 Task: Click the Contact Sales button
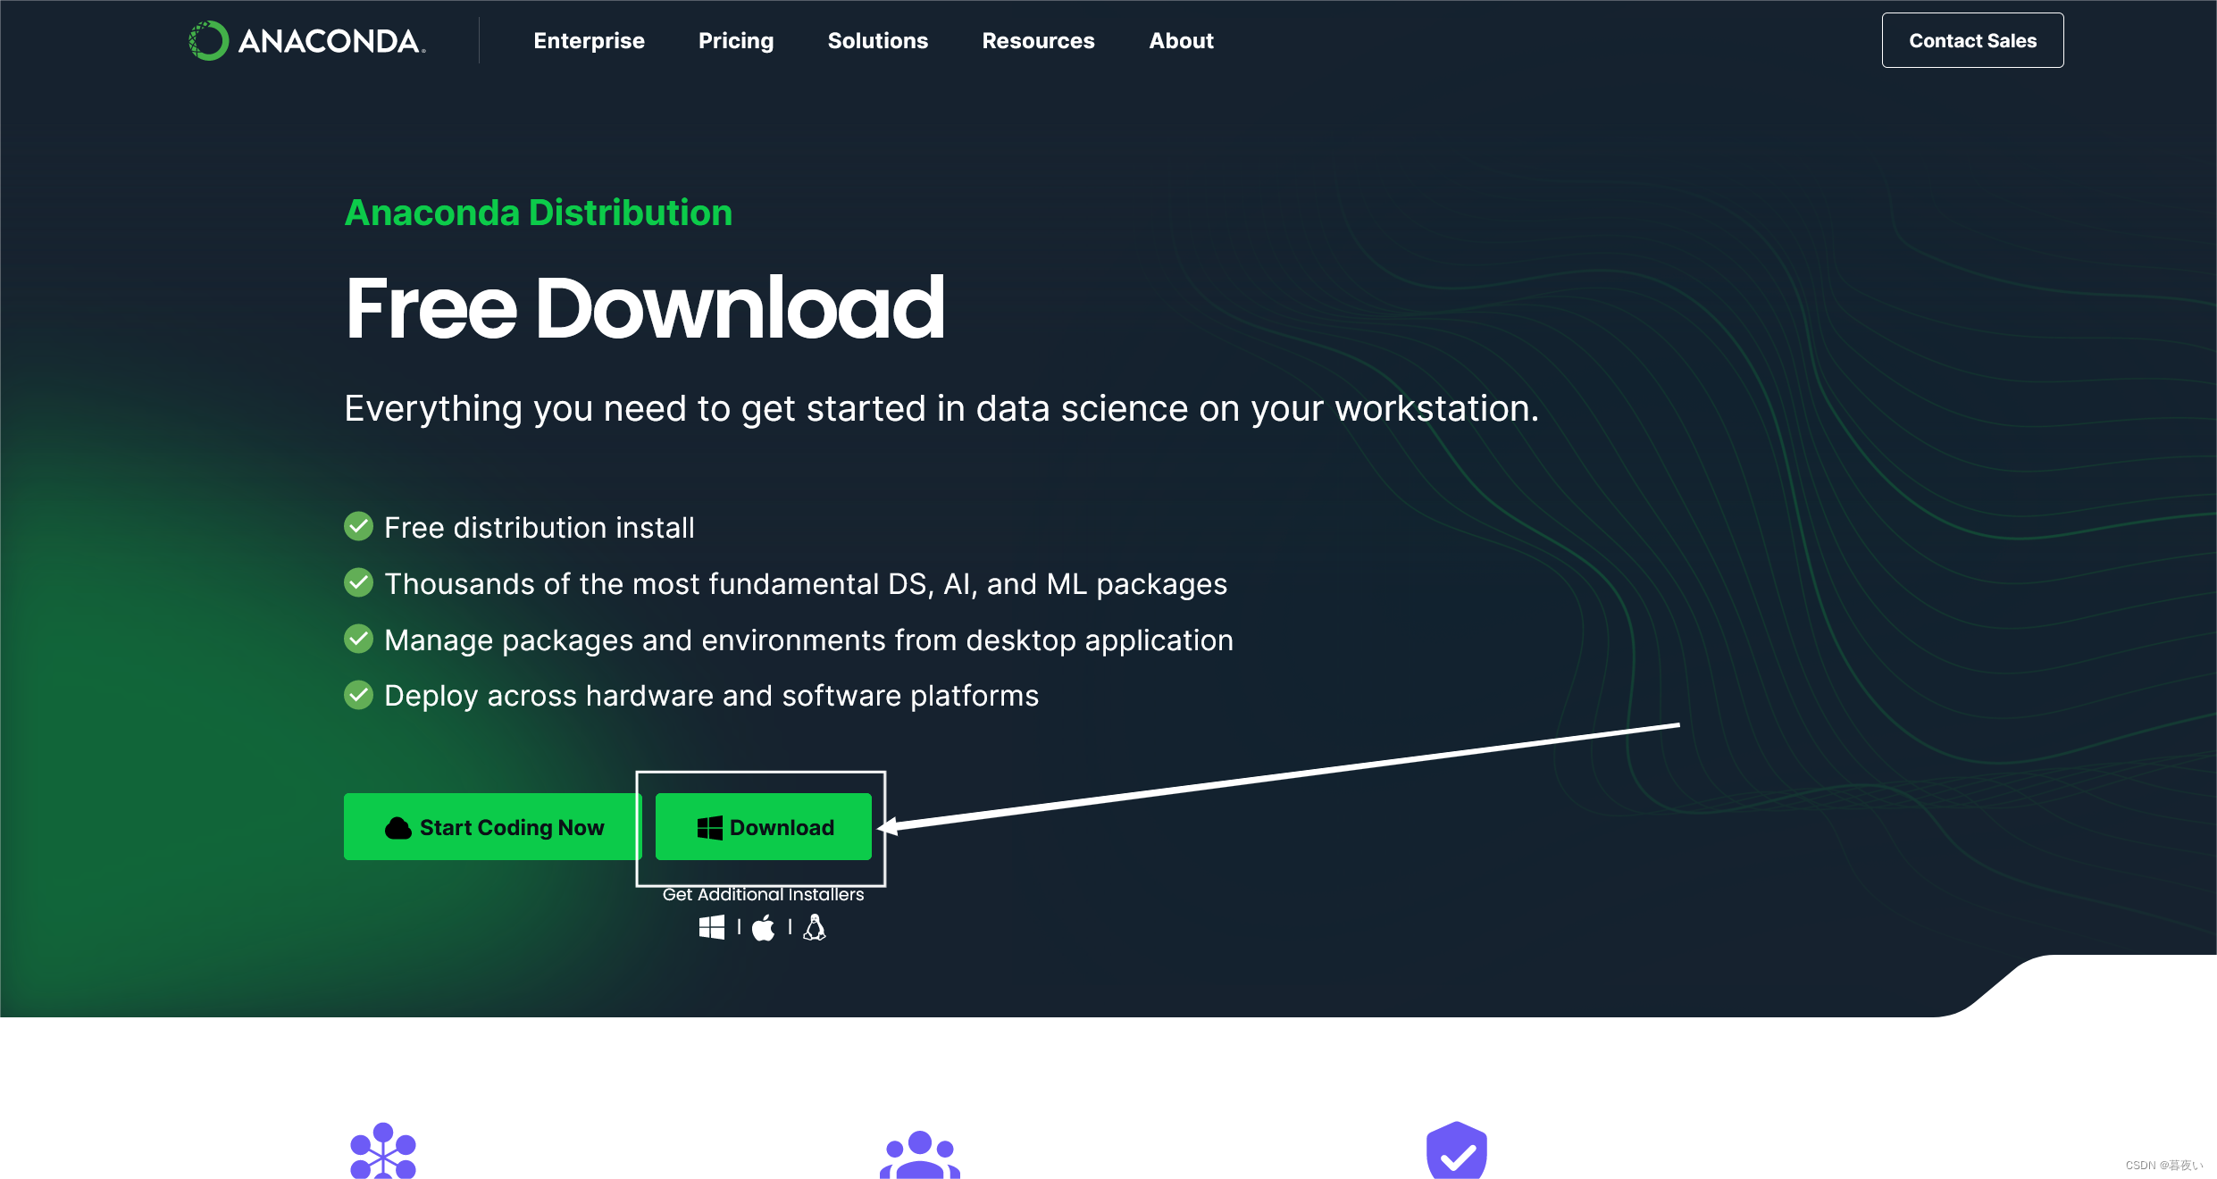point(1972,39)
